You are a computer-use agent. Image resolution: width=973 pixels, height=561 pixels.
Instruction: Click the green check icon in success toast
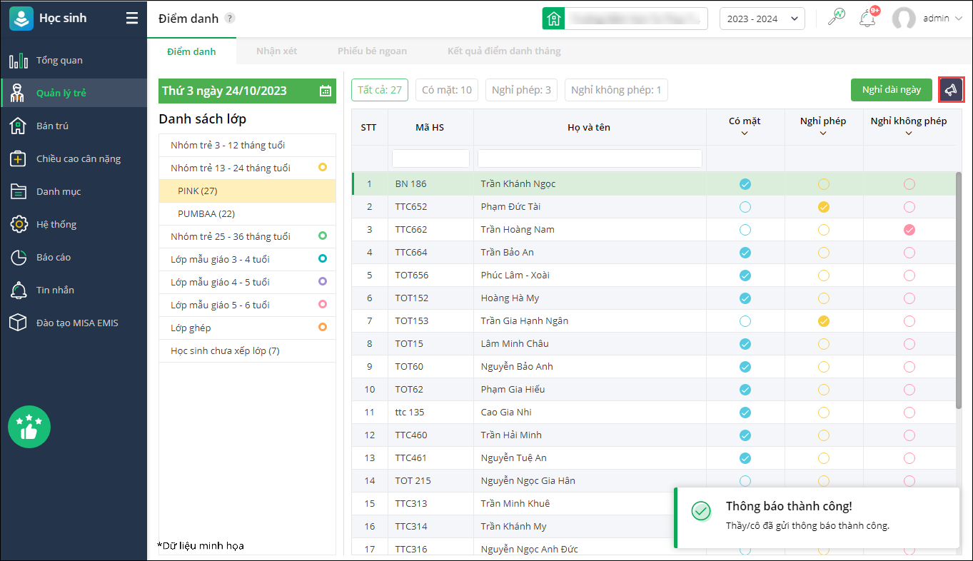701,510
